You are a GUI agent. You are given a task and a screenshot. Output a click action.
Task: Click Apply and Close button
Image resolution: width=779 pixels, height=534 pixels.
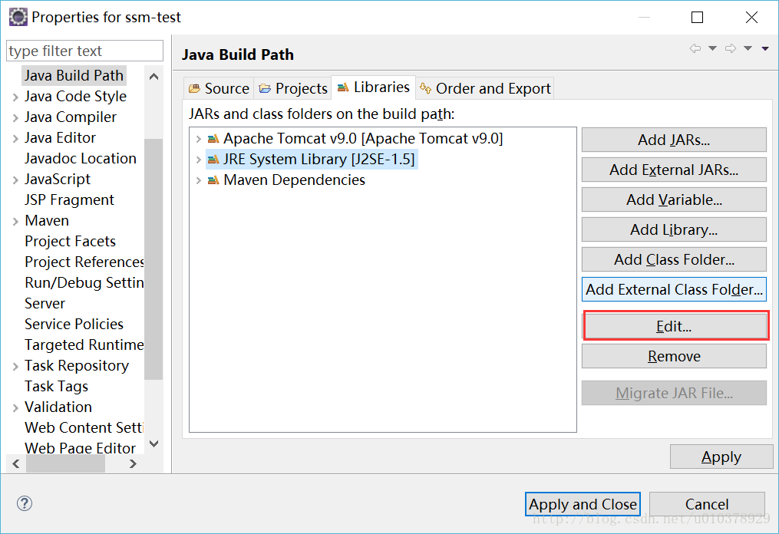point(583,504)
